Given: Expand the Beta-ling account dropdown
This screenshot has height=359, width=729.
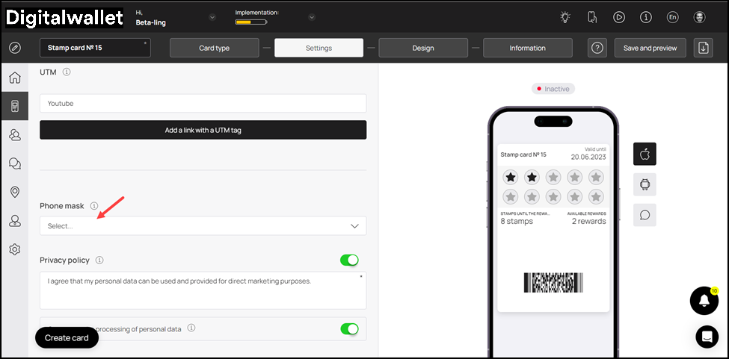Looking at the screenshot, I should [x=212, y=17].
